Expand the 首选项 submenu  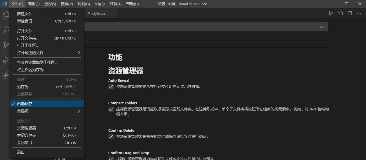46,111
